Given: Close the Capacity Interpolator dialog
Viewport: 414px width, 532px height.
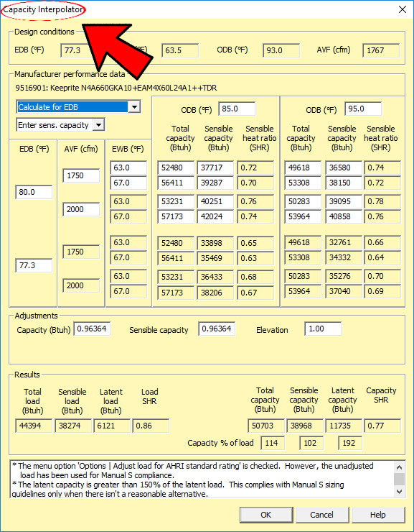Looking at the screenshot, I should coord(402,9).
